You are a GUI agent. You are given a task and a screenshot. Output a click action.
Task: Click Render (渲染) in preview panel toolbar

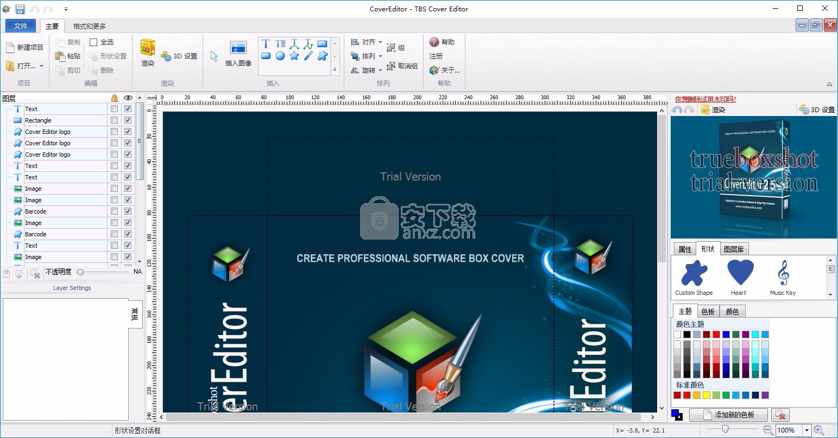713,110
